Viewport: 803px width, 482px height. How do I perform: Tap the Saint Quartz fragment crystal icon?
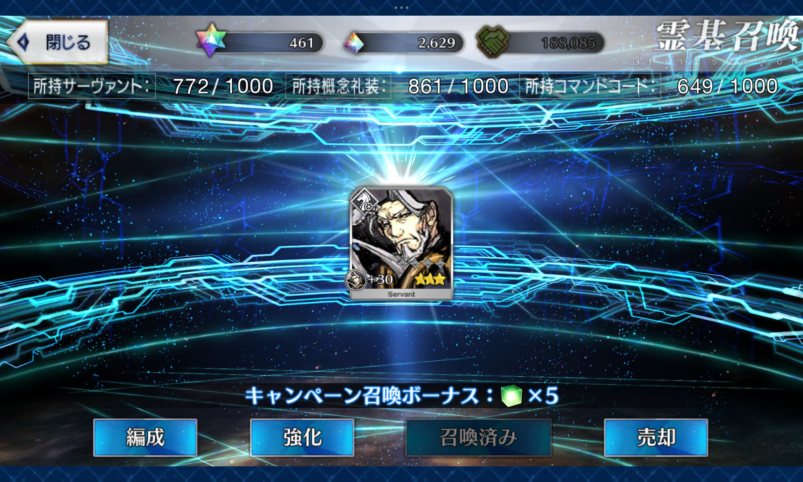click(x=354, y=43)
